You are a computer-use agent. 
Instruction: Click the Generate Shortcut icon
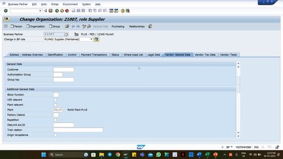tap(116, 11)
